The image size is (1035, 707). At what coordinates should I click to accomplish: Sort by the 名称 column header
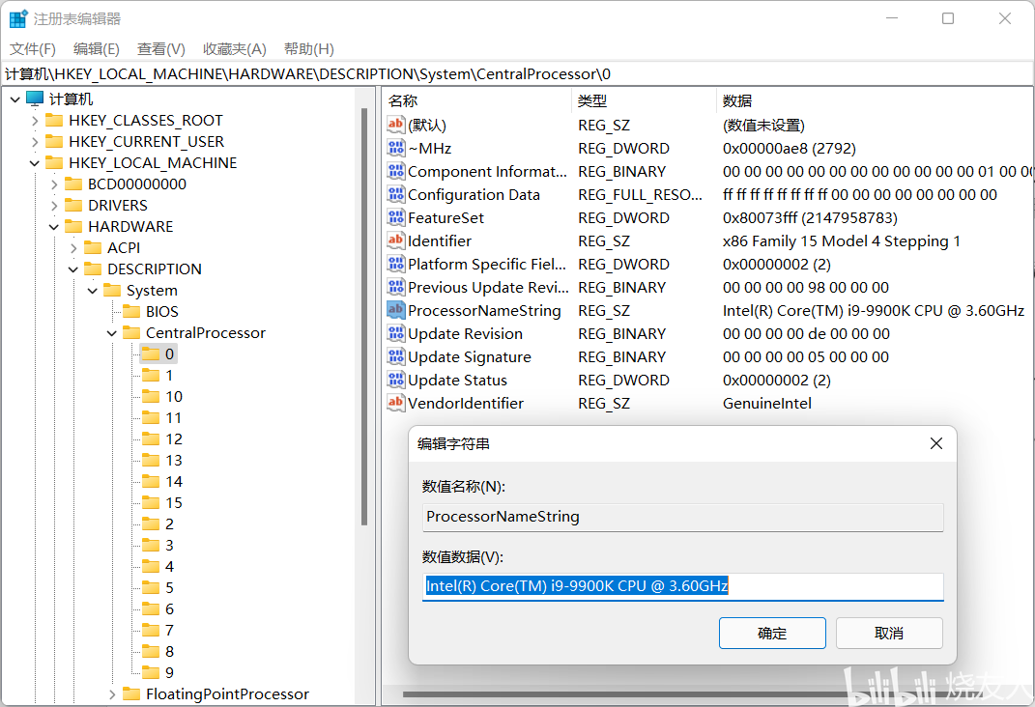point(477,100)
